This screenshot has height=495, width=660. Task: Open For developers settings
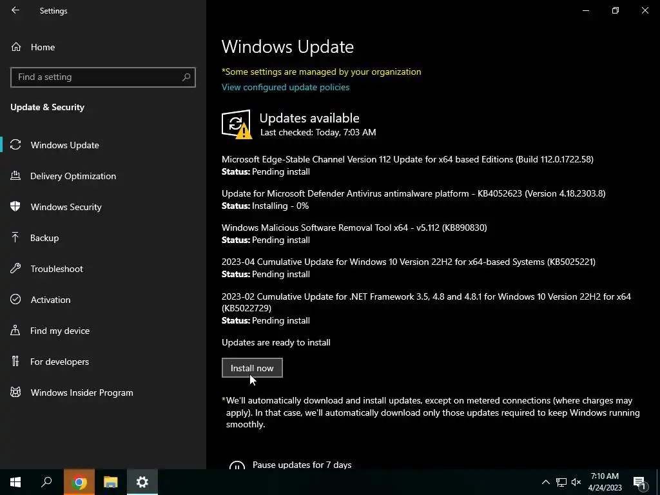(x=59, y=362)
